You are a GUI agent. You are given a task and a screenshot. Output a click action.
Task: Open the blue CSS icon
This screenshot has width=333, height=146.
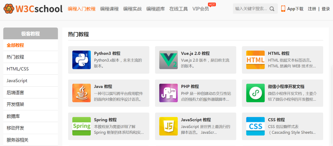pos(255,126)
